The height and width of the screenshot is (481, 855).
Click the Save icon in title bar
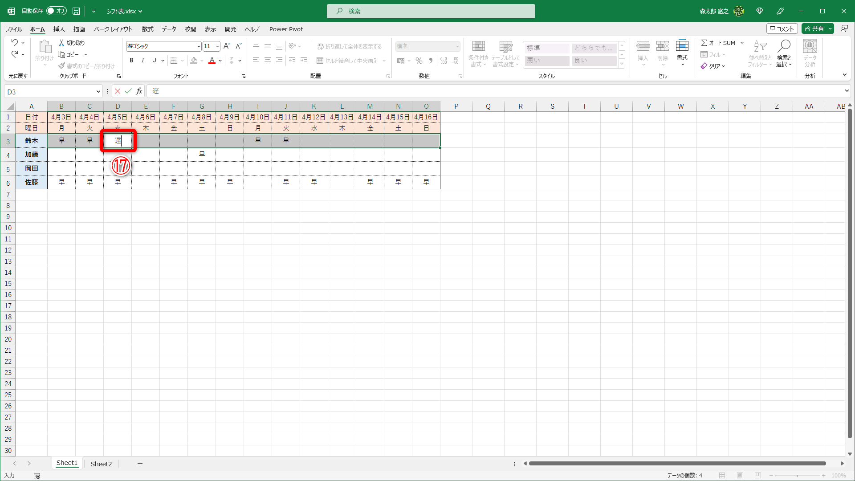(x=76, y=11)
